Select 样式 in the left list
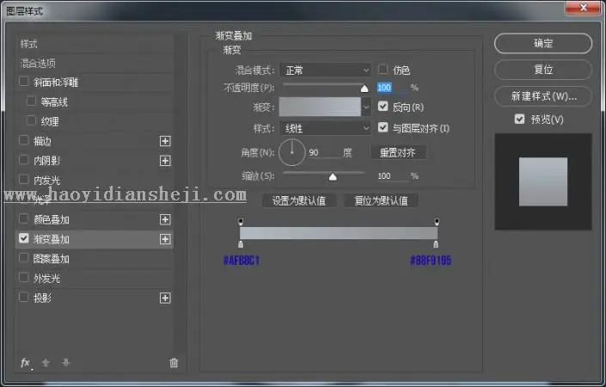The image size is (606, 387). [x=95, y=44]
